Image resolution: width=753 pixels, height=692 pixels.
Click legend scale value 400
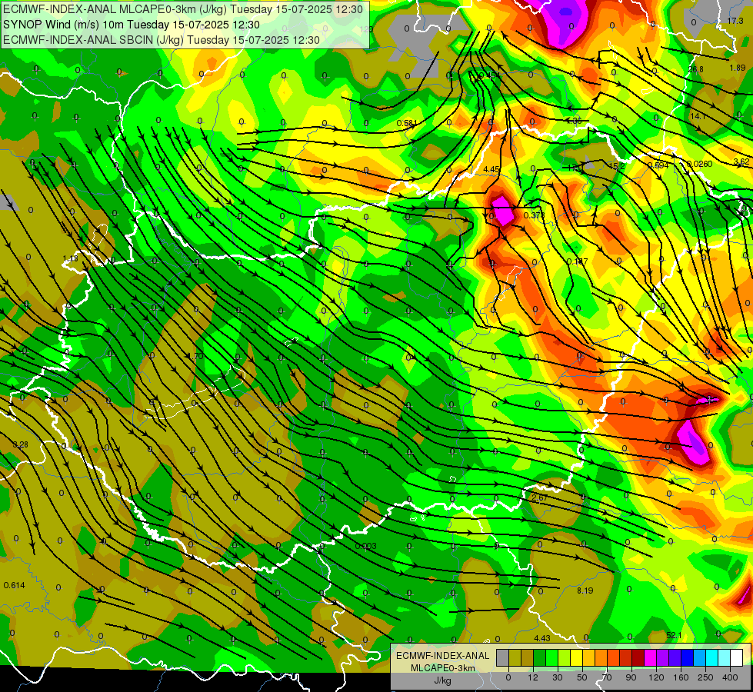click(730, 677)
